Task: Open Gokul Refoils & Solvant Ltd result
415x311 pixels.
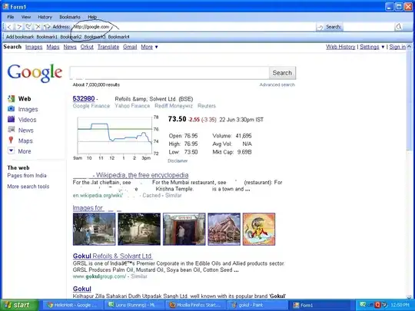Action: (x=112, y=256)
